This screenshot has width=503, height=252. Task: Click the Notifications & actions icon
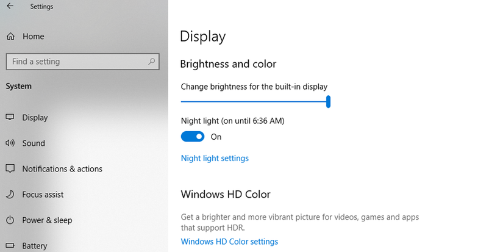[10, 169]
